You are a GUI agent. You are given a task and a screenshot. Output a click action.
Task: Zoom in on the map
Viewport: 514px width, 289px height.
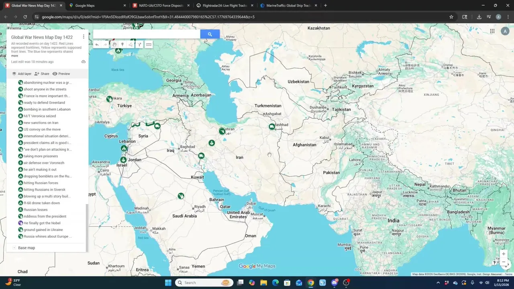pos(504,254)
